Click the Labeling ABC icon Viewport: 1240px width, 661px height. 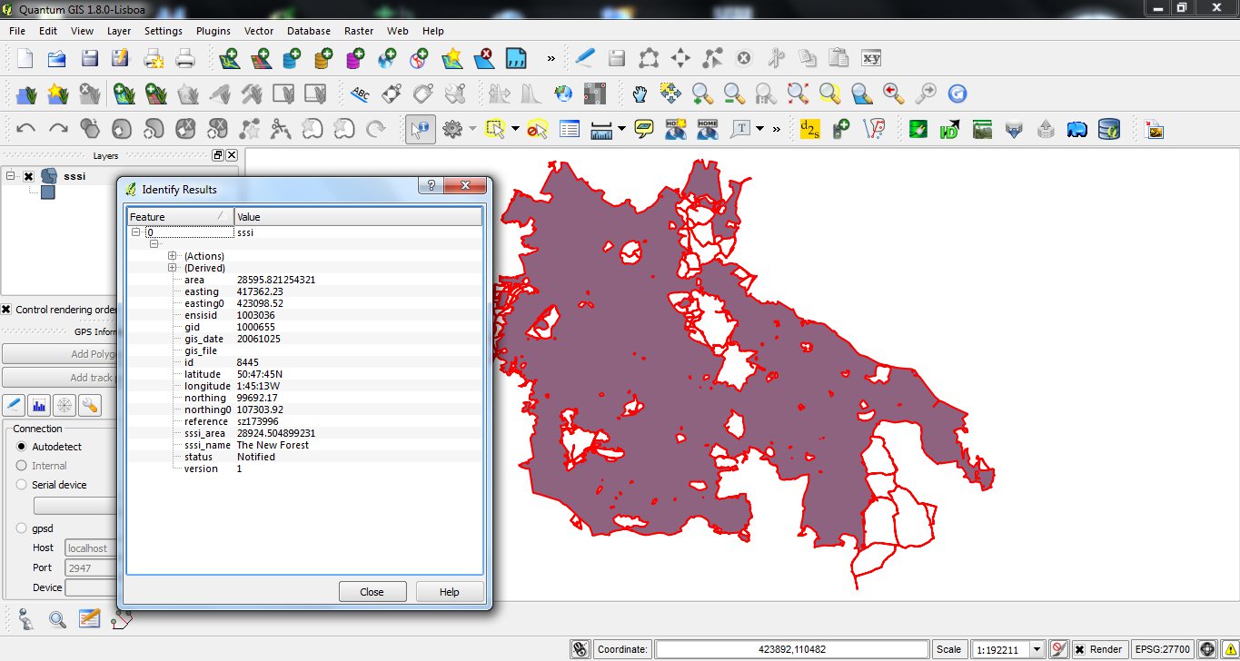[x=361, y=94]
